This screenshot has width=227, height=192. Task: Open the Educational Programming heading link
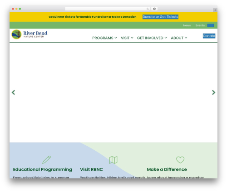(x=43, y=170)
